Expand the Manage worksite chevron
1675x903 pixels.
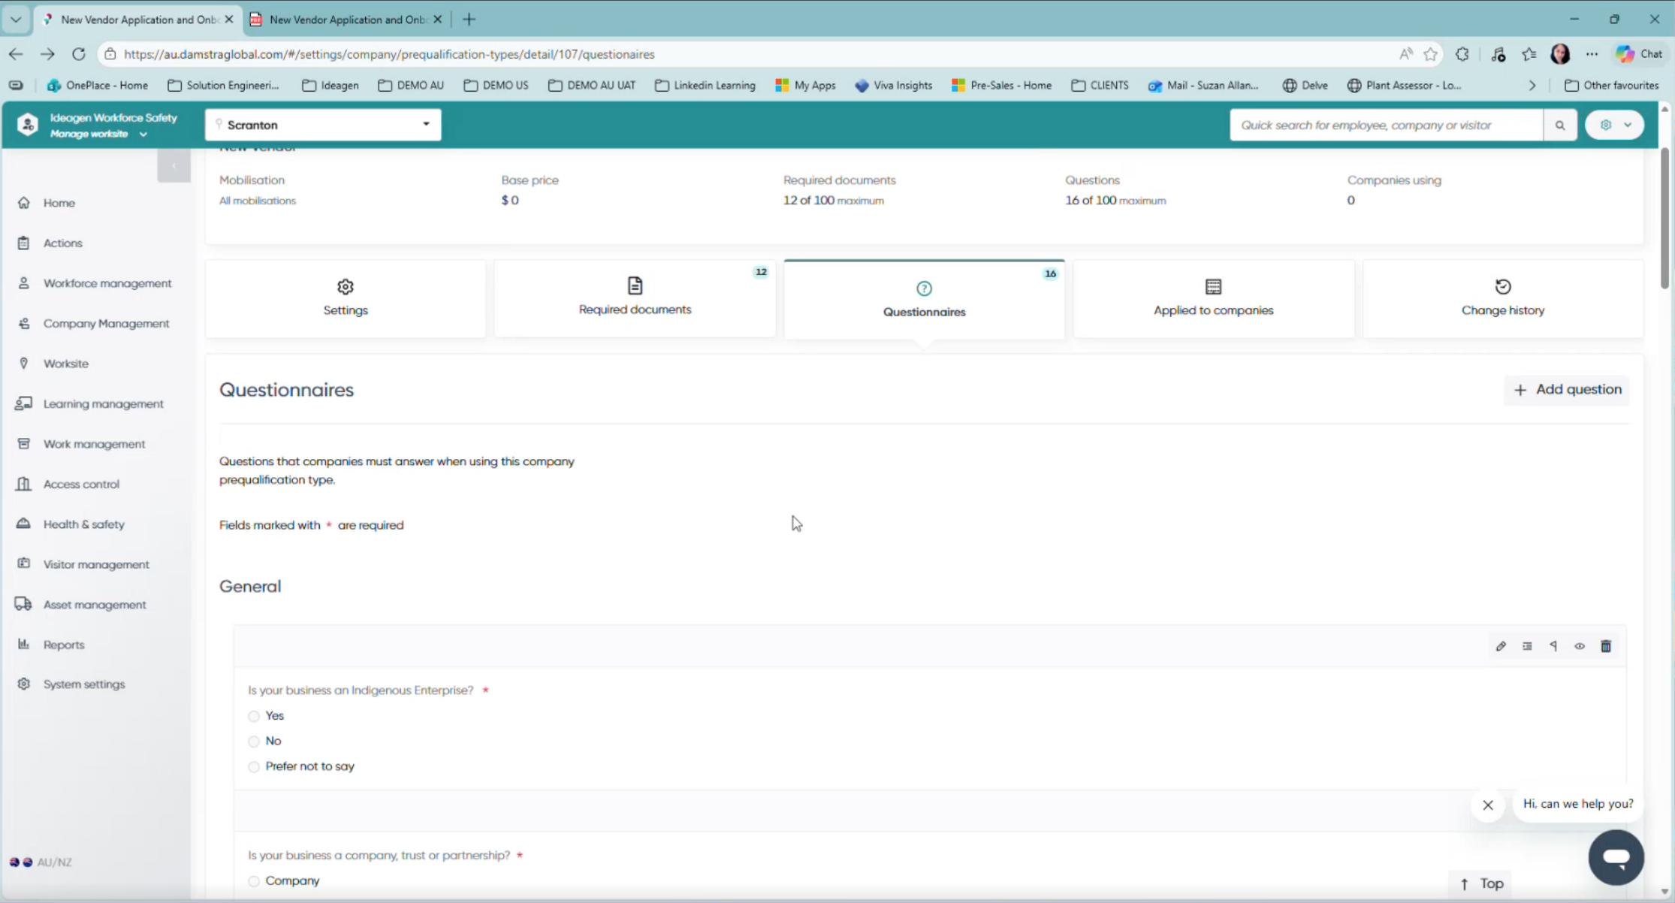click(x=143, y=134)
